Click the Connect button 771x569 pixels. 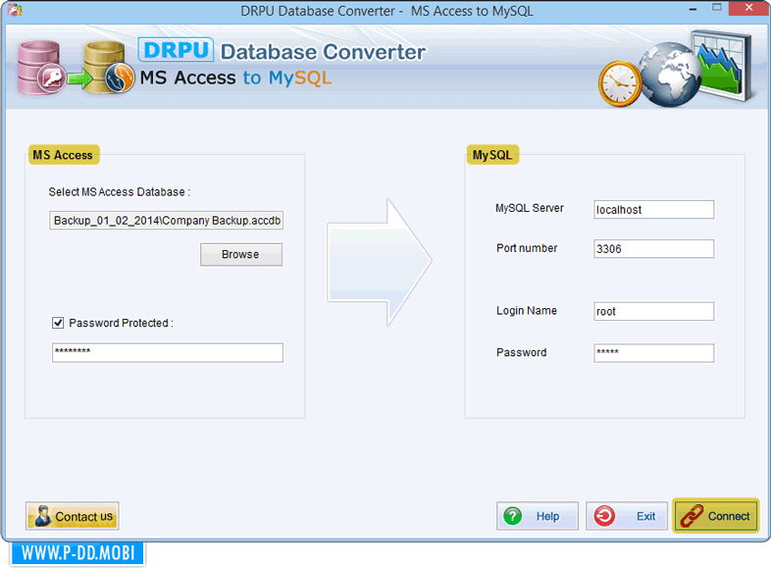716,516
